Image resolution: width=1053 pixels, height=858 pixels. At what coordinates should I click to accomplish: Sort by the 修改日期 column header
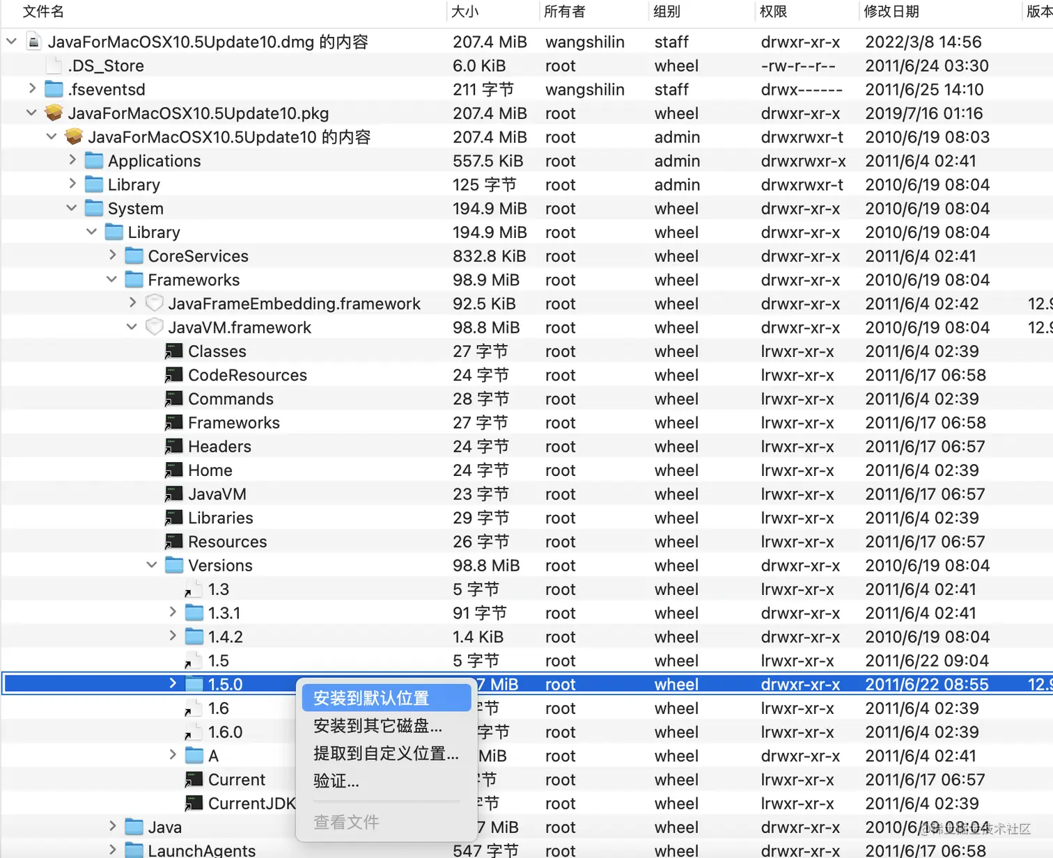pos(891,11)
